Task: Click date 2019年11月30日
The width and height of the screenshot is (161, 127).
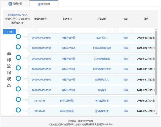Action: coord(146,69)
